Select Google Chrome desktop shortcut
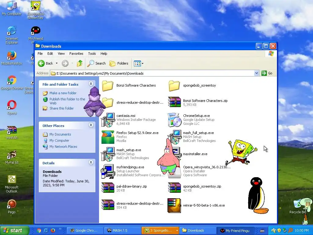The height and width of the screenshot is (235, 313). point(12,83)
